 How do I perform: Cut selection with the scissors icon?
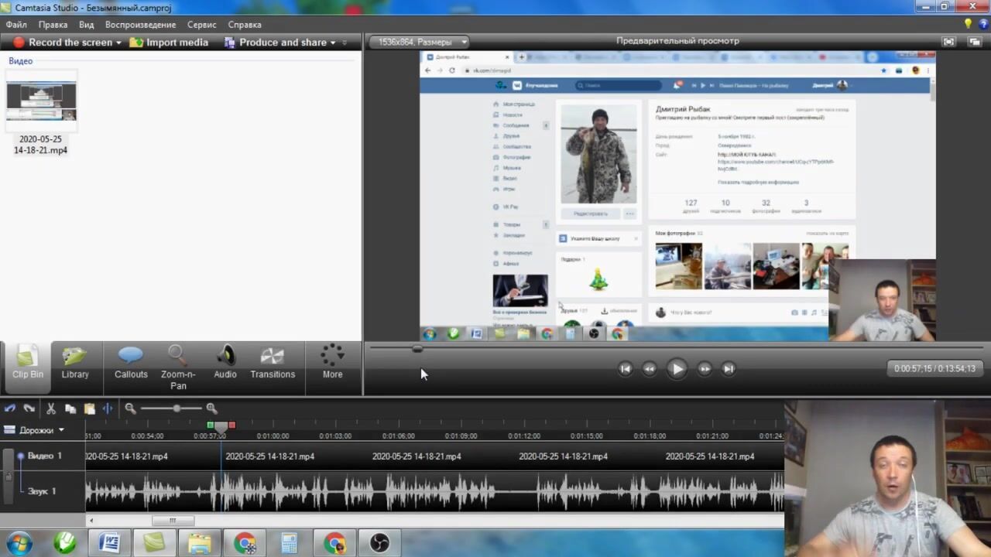(x=51, y=408)
